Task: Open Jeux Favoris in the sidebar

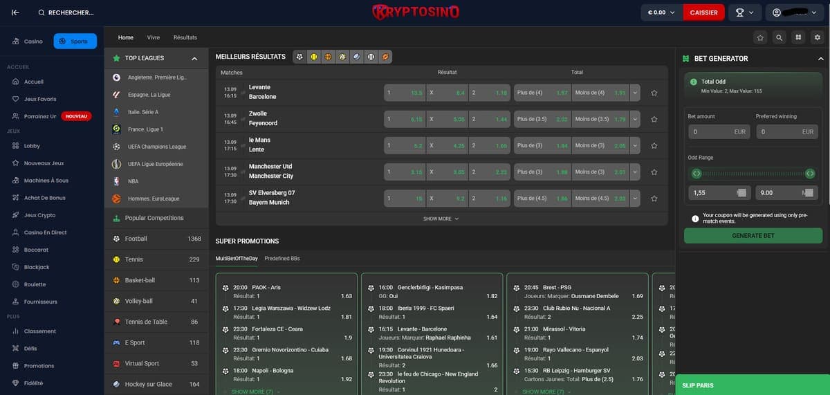Action: coord(40,99)
